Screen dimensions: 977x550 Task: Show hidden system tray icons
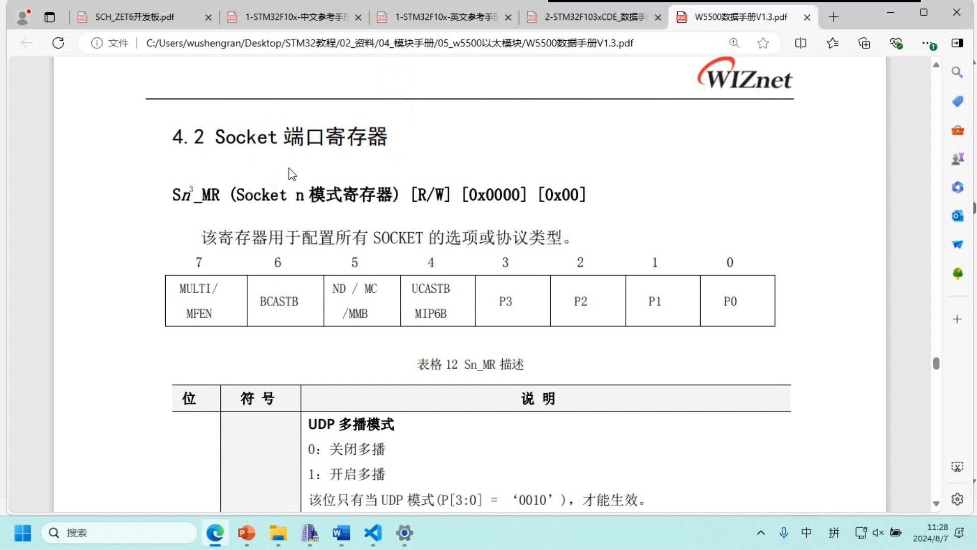tap(761, 533)
